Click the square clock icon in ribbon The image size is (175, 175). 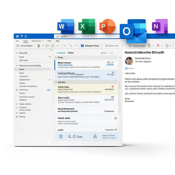[52, 46]
